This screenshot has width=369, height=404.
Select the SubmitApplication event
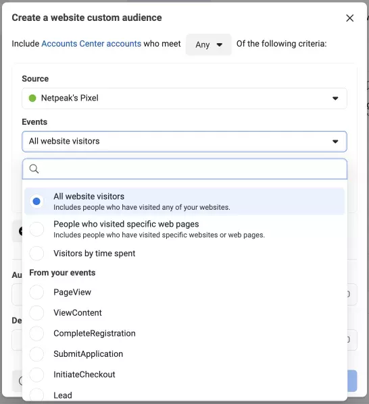coord(36,354)
